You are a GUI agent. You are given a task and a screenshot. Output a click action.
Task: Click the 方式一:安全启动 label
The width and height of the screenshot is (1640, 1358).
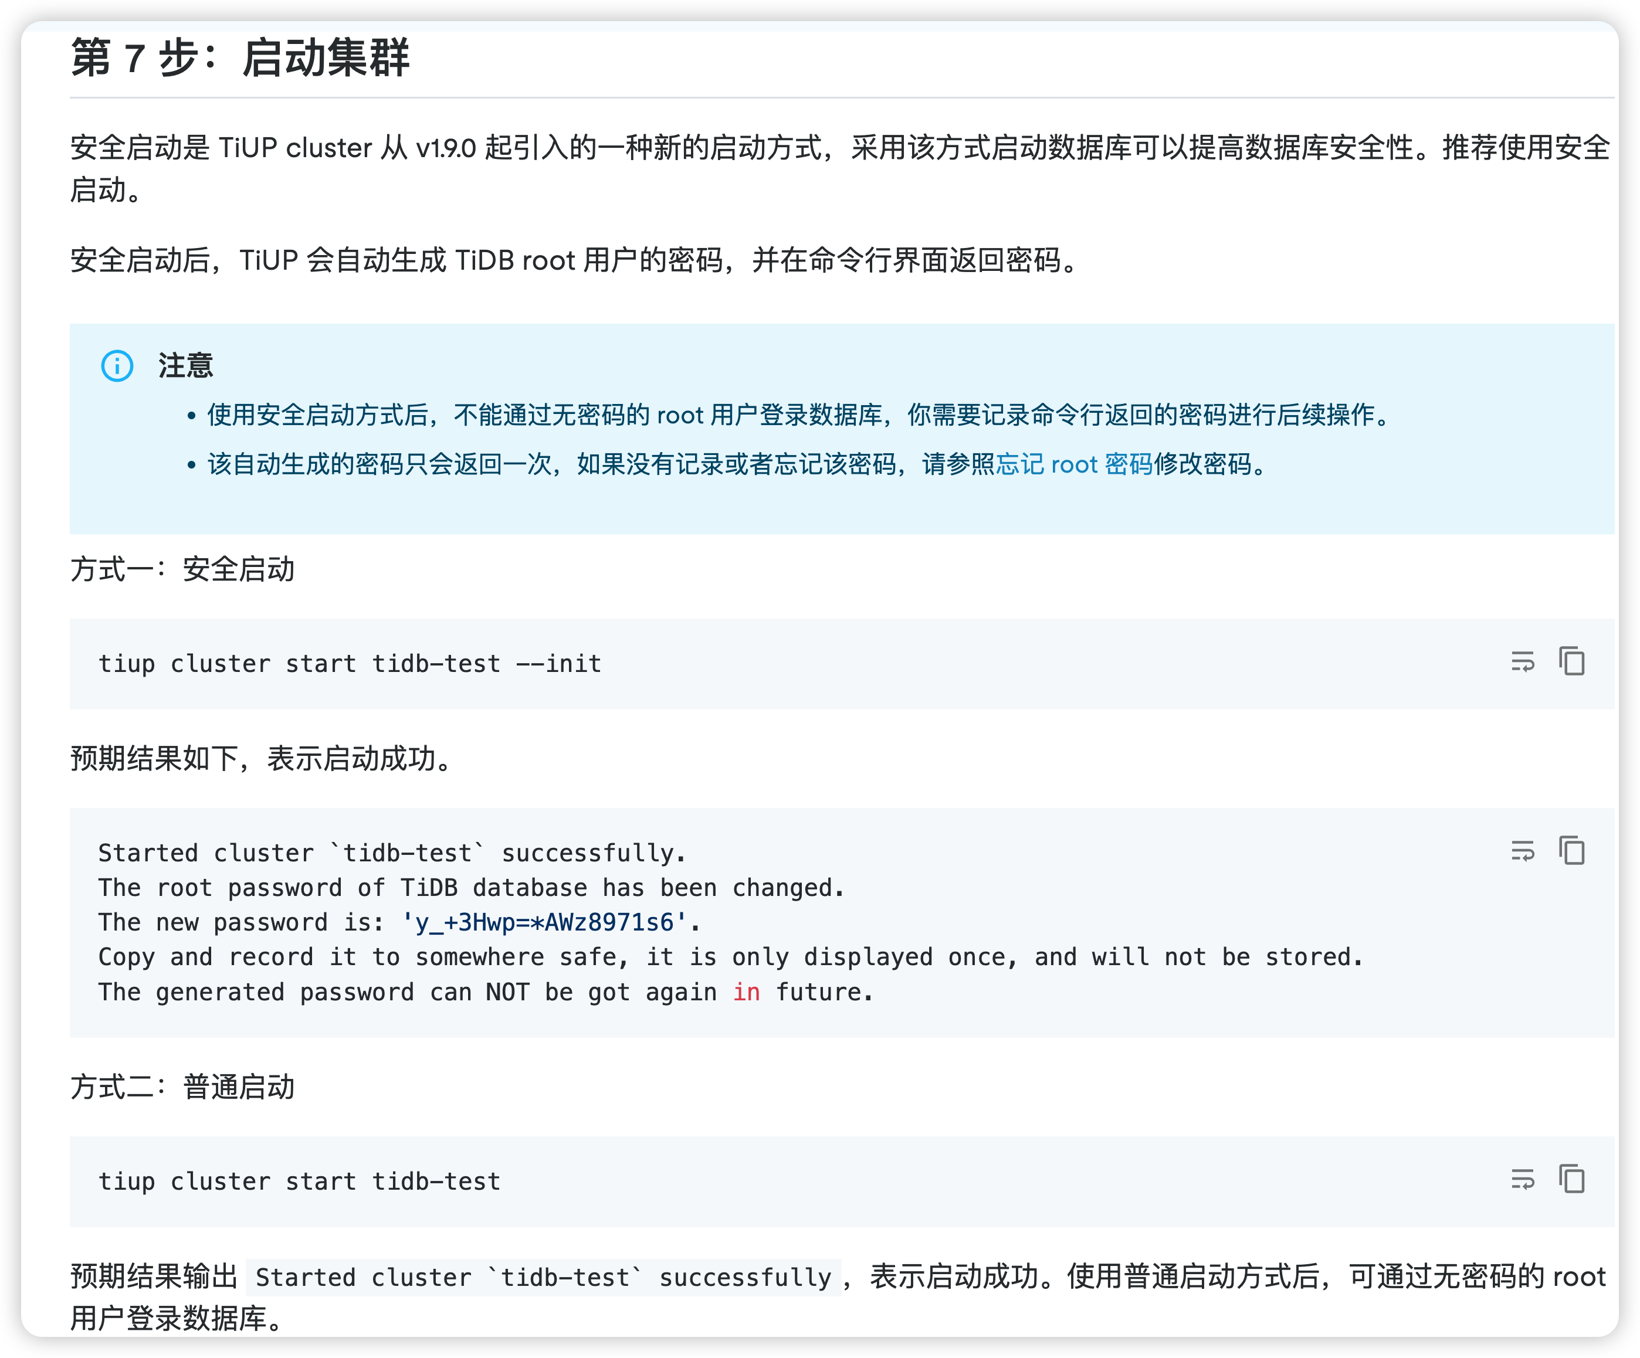pos(183,569)
